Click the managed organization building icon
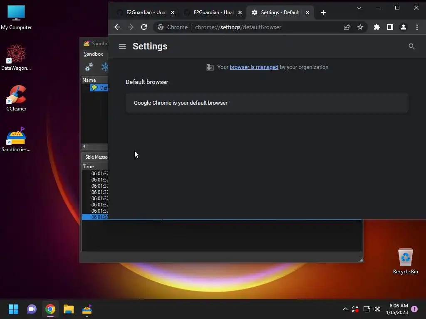Screen dimensions: 426x319 210,67
